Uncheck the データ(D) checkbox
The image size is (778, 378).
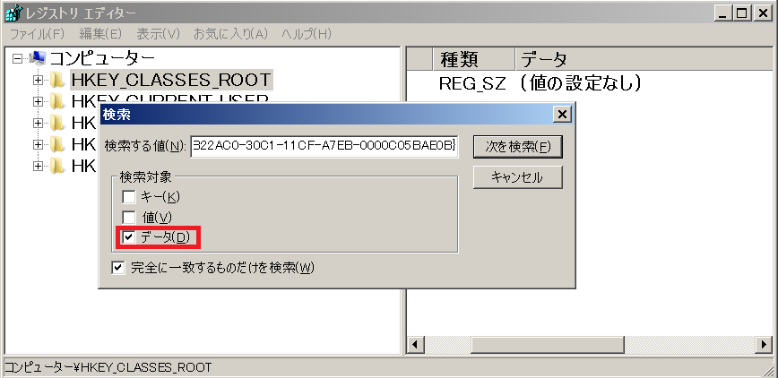point(129,237)
